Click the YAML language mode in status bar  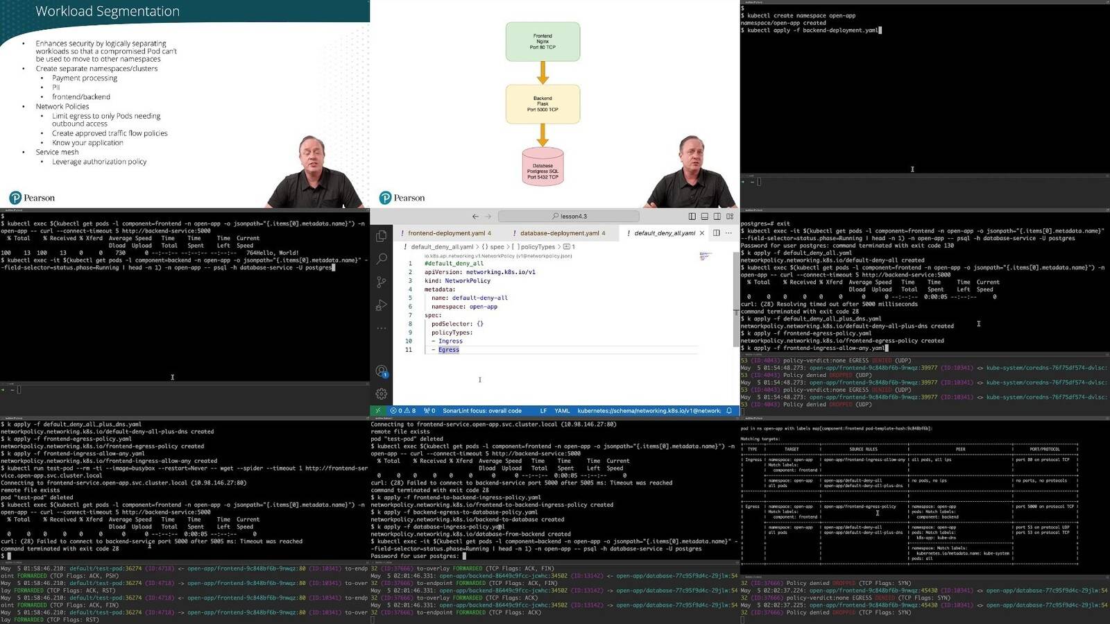[x=562, y=411]
